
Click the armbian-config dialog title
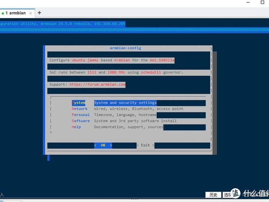pyautogui.click(x=125, y=48)
